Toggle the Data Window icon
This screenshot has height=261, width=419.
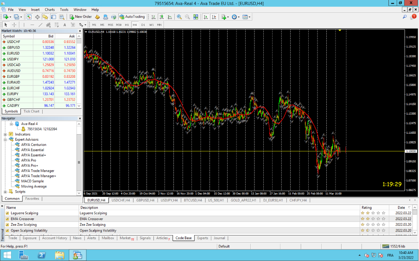(x=37, y=17)
